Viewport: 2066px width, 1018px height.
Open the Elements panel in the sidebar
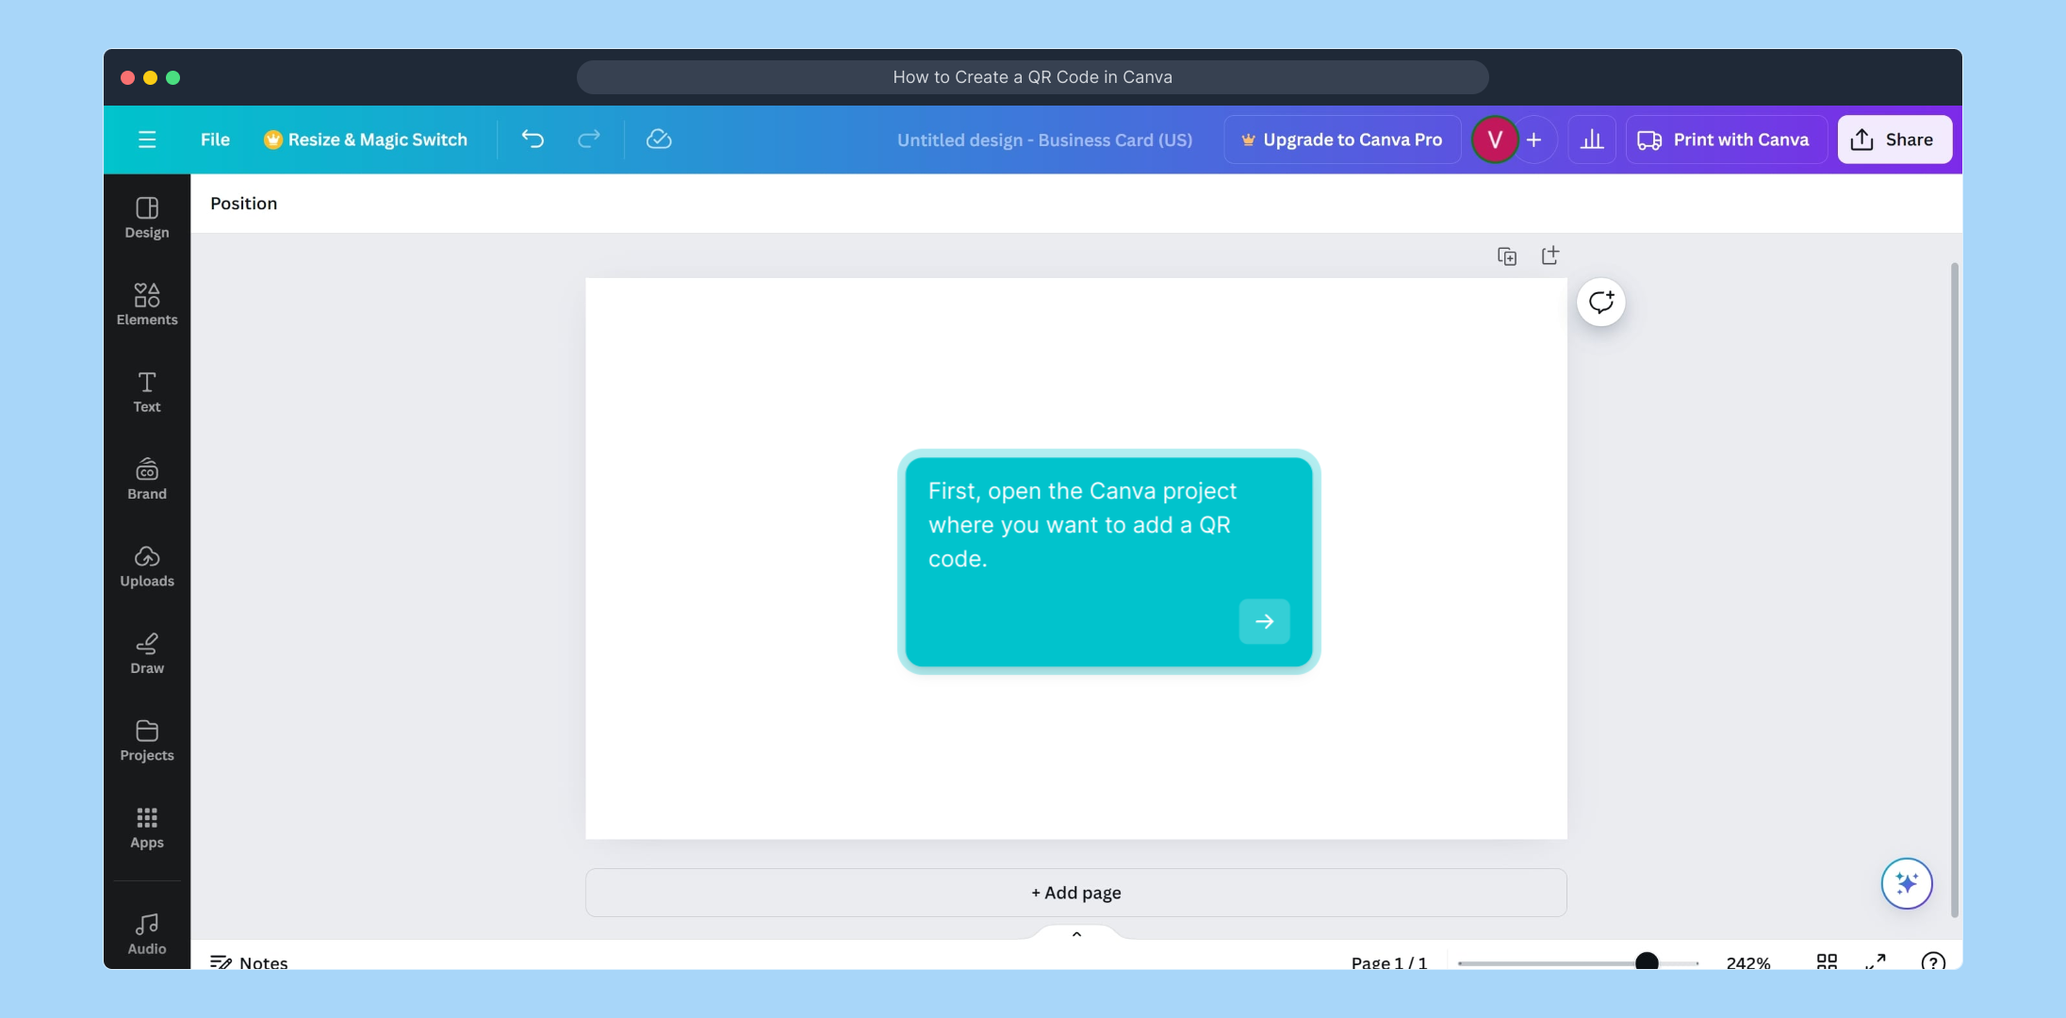pyautogui.click(x=146, y=302)
